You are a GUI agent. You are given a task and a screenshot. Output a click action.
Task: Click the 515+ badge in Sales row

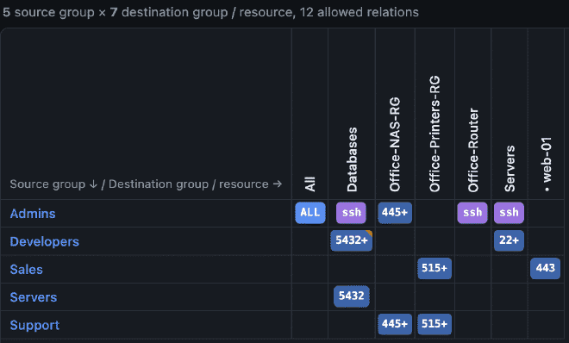pos(435,269)
